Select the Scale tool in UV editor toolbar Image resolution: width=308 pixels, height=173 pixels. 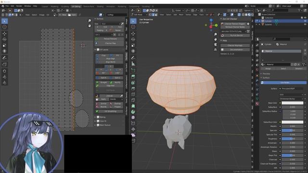(4, 45)
